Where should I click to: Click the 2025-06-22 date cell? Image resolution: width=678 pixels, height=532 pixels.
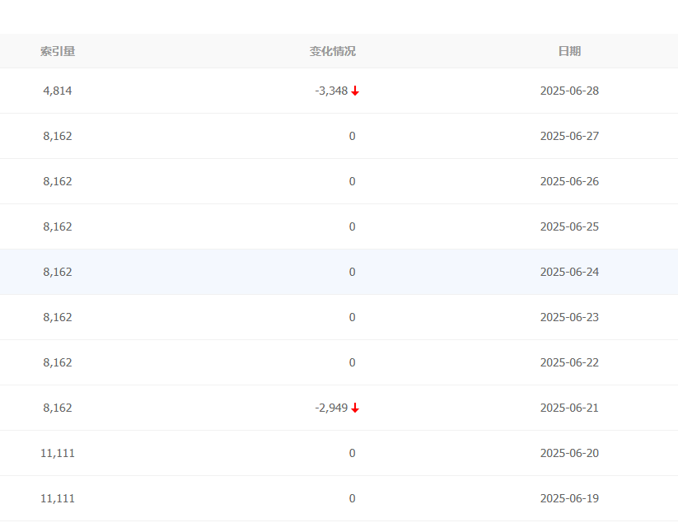coord(569,362)
